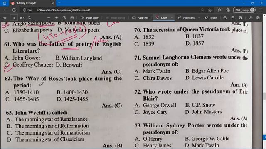Click 'B. The morning star of Reformation'

(47, 126)
